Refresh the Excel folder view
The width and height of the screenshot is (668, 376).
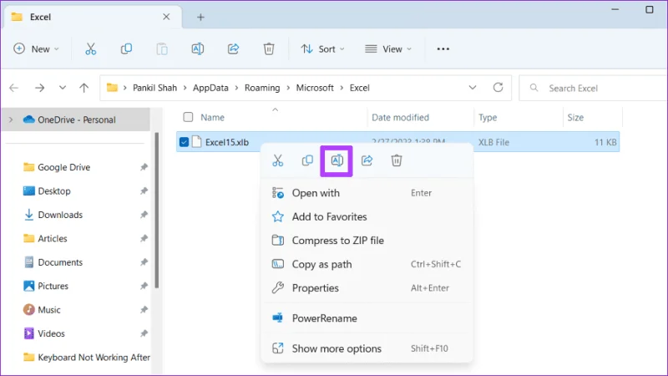point(498,88)
